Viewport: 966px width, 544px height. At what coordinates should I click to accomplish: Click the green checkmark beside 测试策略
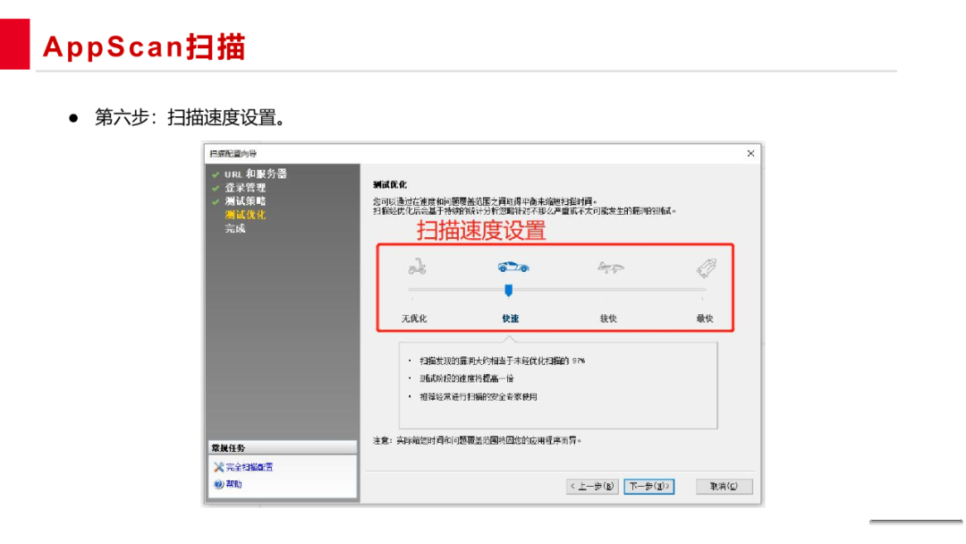(x=216, y=202)
